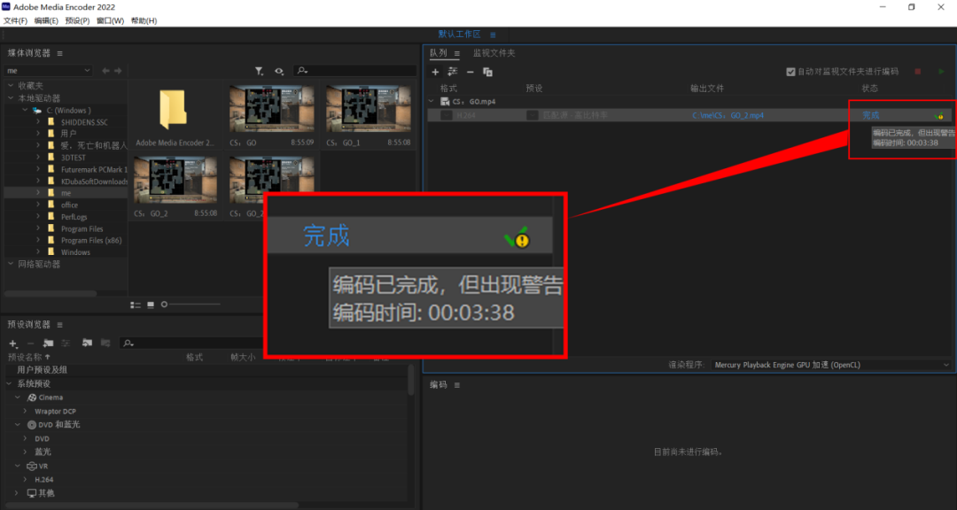Viewport: 957px width, 510px height.
Task: Open the 默认工作区 workspace menu icon
Action: pos(493,35)
